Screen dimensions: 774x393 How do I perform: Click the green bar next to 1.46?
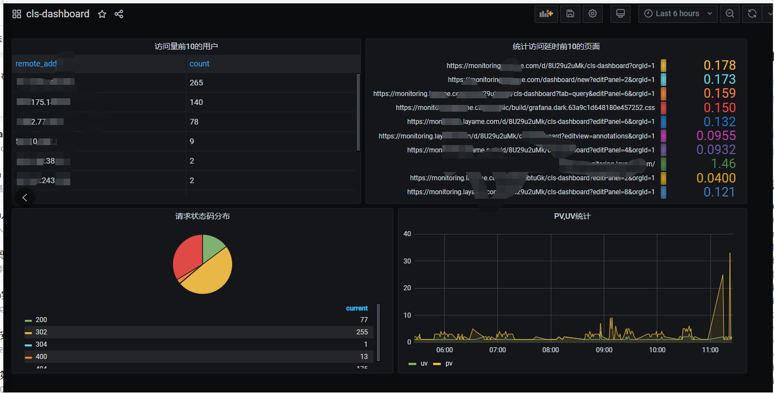coord(664,164)
